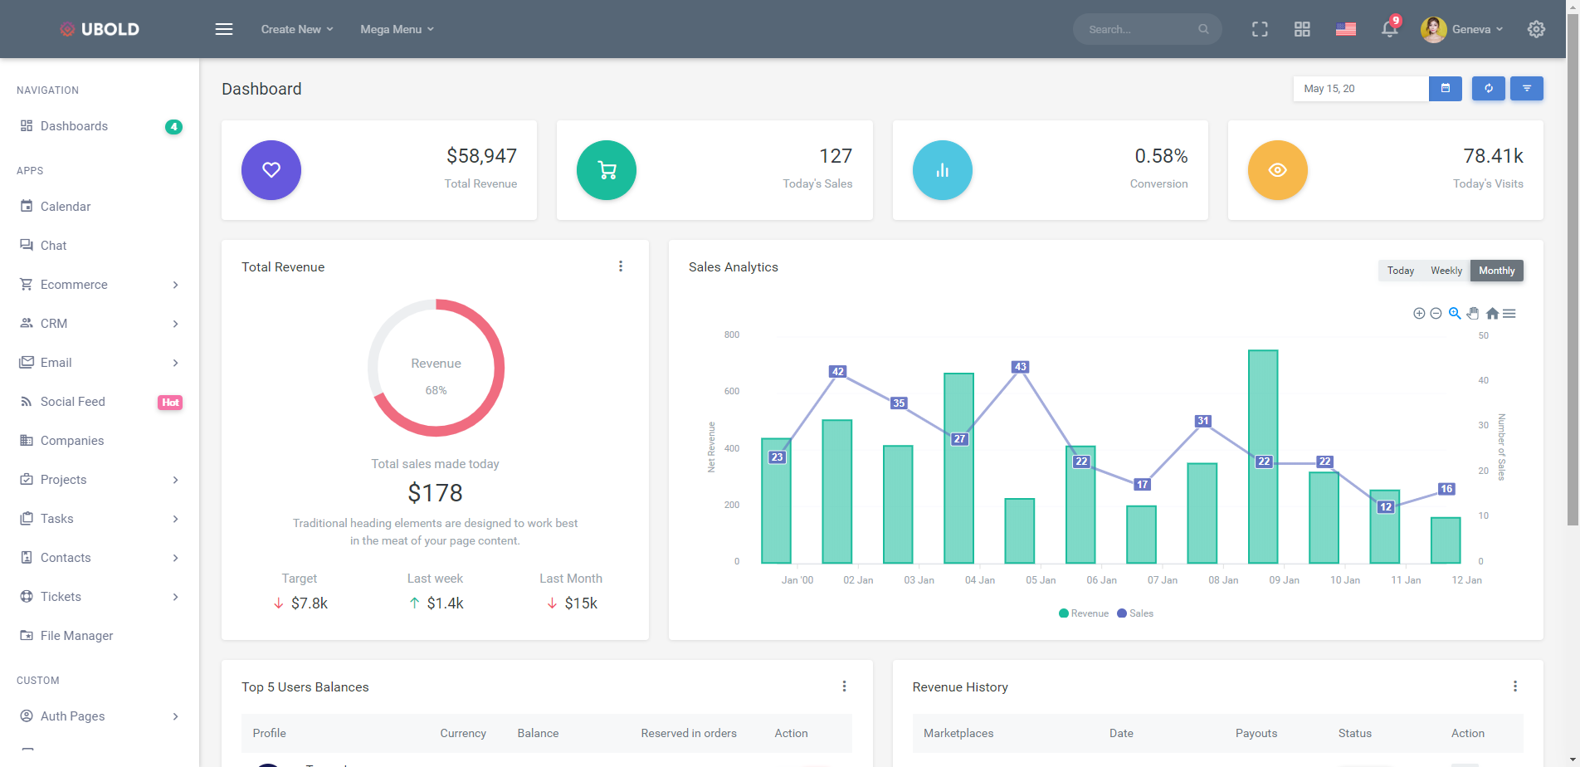Expand the Geneva profile dropdown
This screenshot has width=1580, height=767.
(1463, 29)
